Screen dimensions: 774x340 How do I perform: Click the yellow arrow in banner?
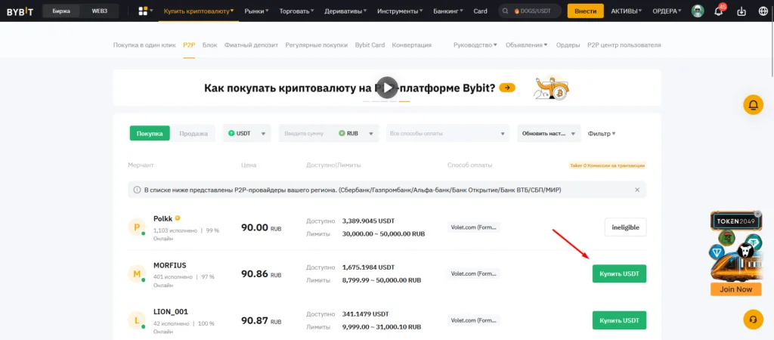coord(507,88)
